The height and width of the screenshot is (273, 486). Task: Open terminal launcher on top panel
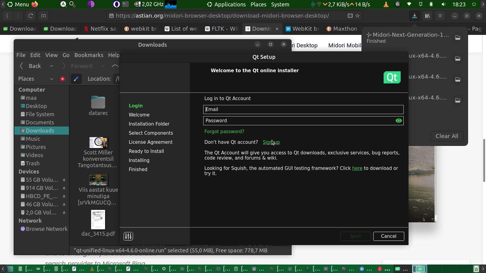(125, 4)
